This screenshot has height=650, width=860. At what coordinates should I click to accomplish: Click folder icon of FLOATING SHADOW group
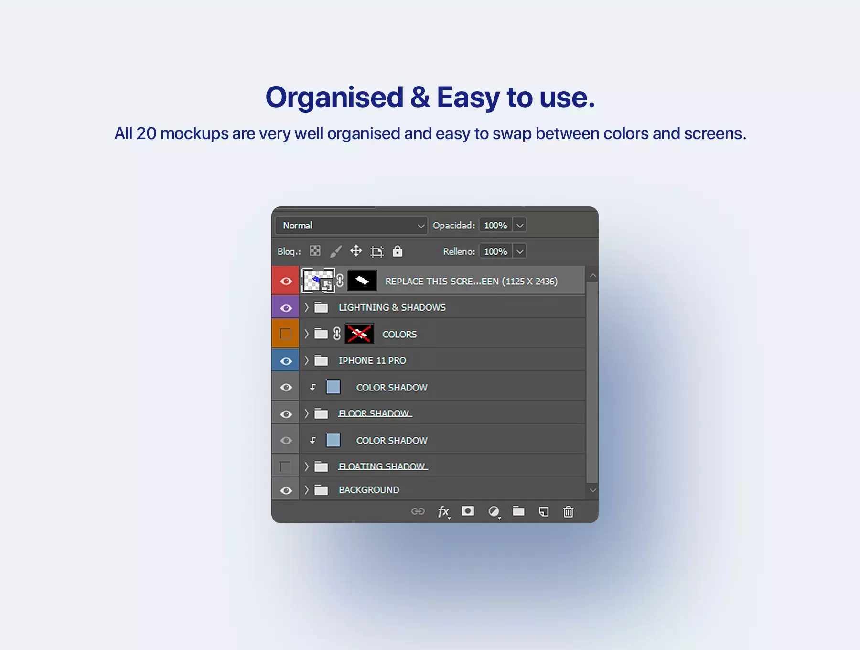click(x=321, y=466)
